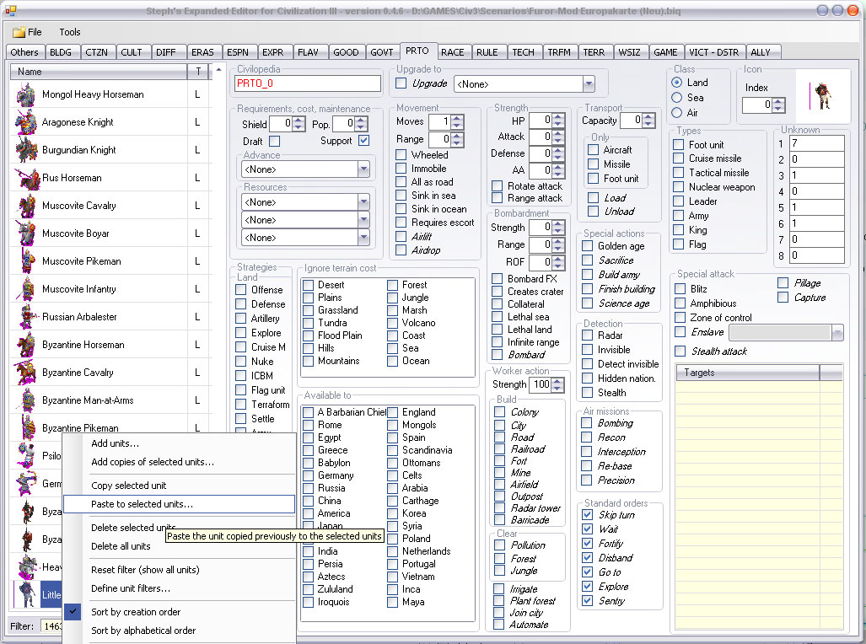This screenshot has width=866, height=644.
Task: Click the unit preview image in Icon panel
Action: coord(822,96)
